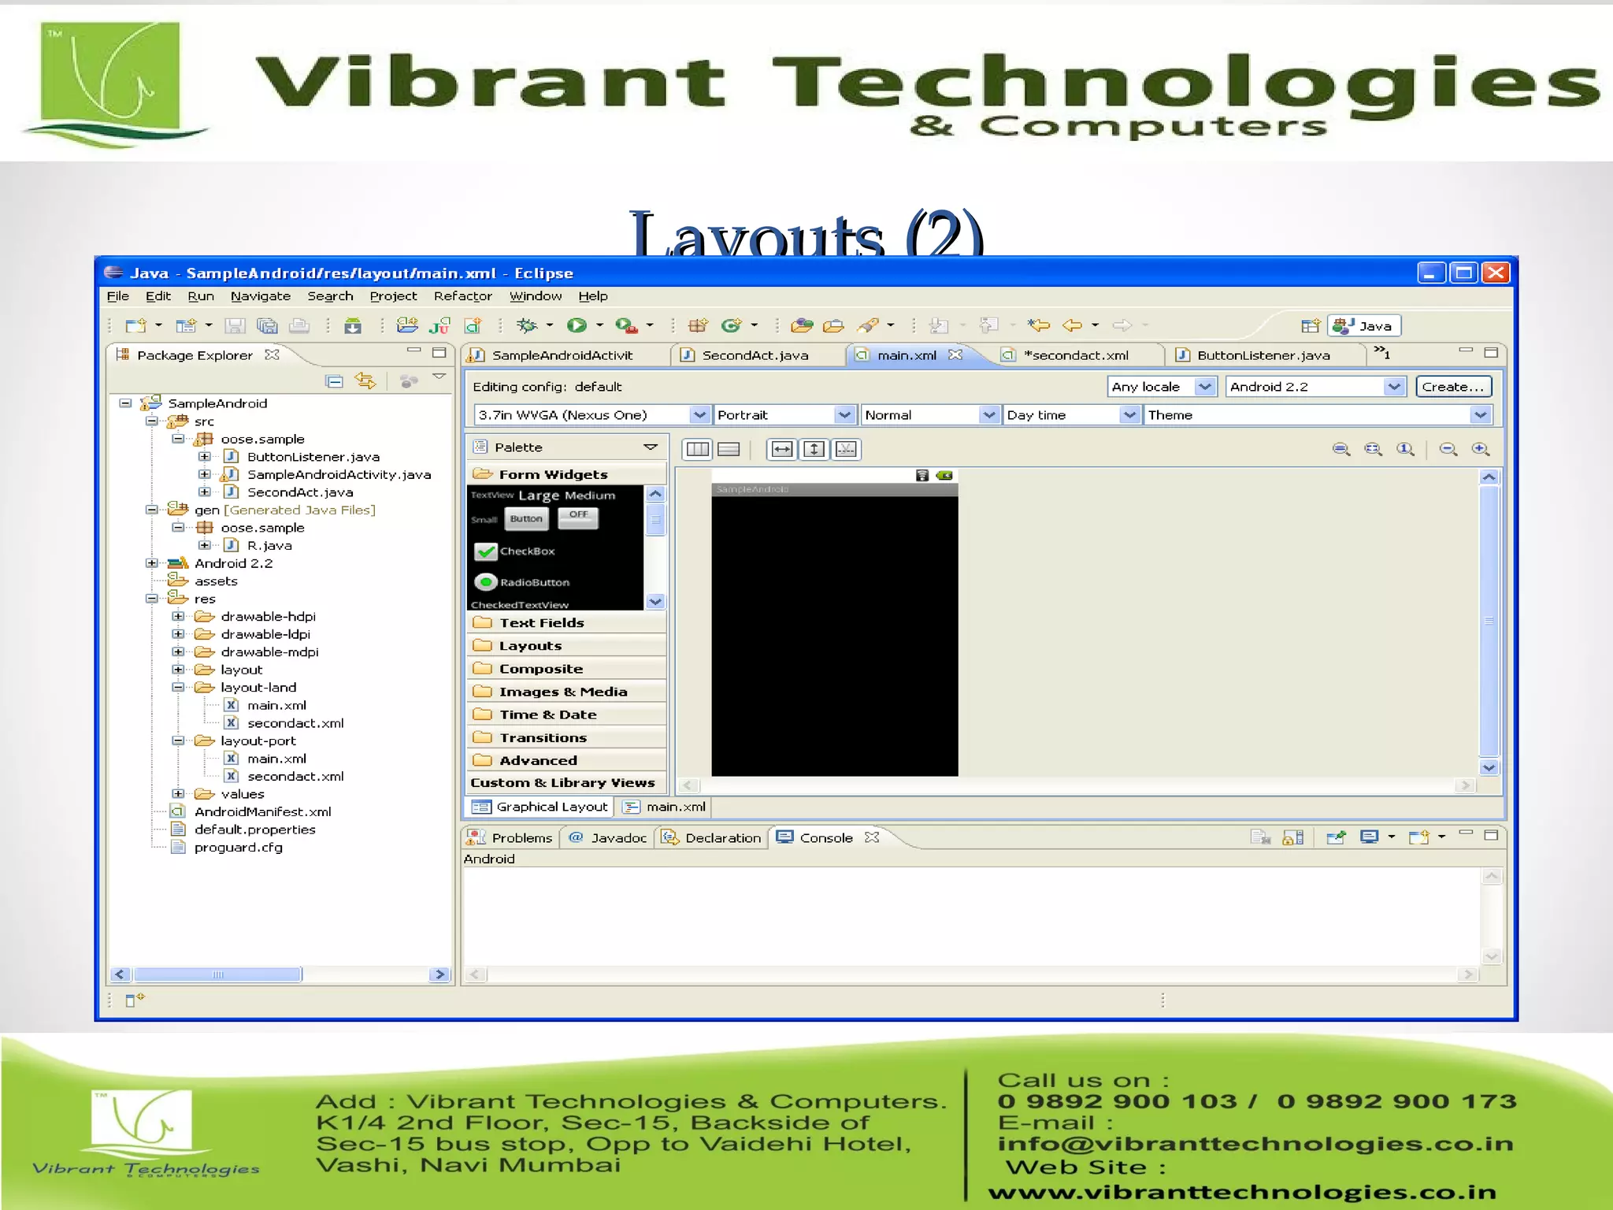Click the zoom in icon on layout canvas
The height and width of the screenshot is (1210, 1613).
[x=1481, y=449]
